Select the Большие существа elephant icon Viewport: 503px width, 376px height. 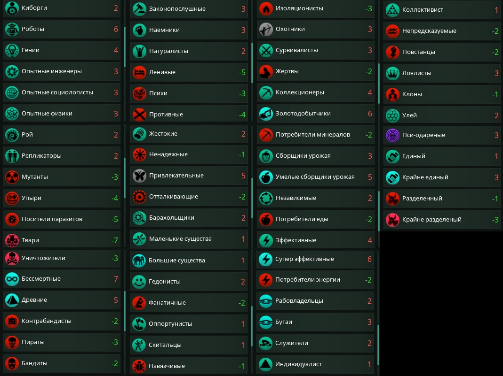point(139,261)
